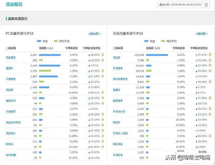Open 我的淘宝 source link
This screenshot has height=165, width=215.
tap(118, 144)
